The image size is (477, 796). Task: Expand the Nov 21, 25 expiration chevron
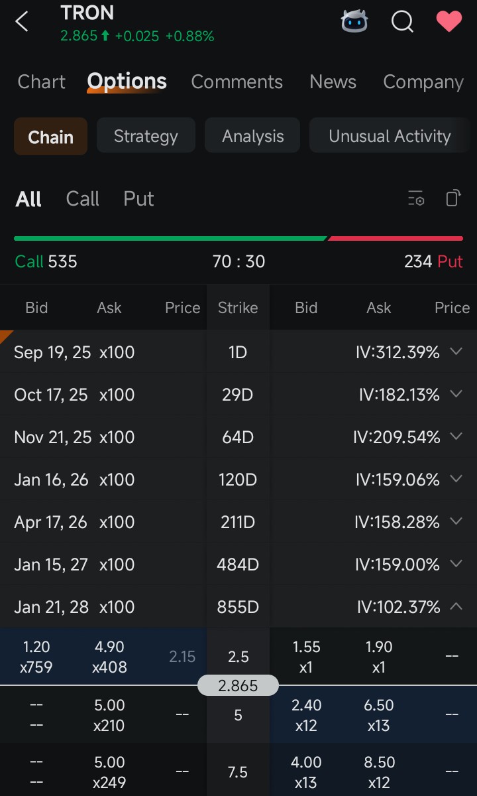(x=456, y=436)
